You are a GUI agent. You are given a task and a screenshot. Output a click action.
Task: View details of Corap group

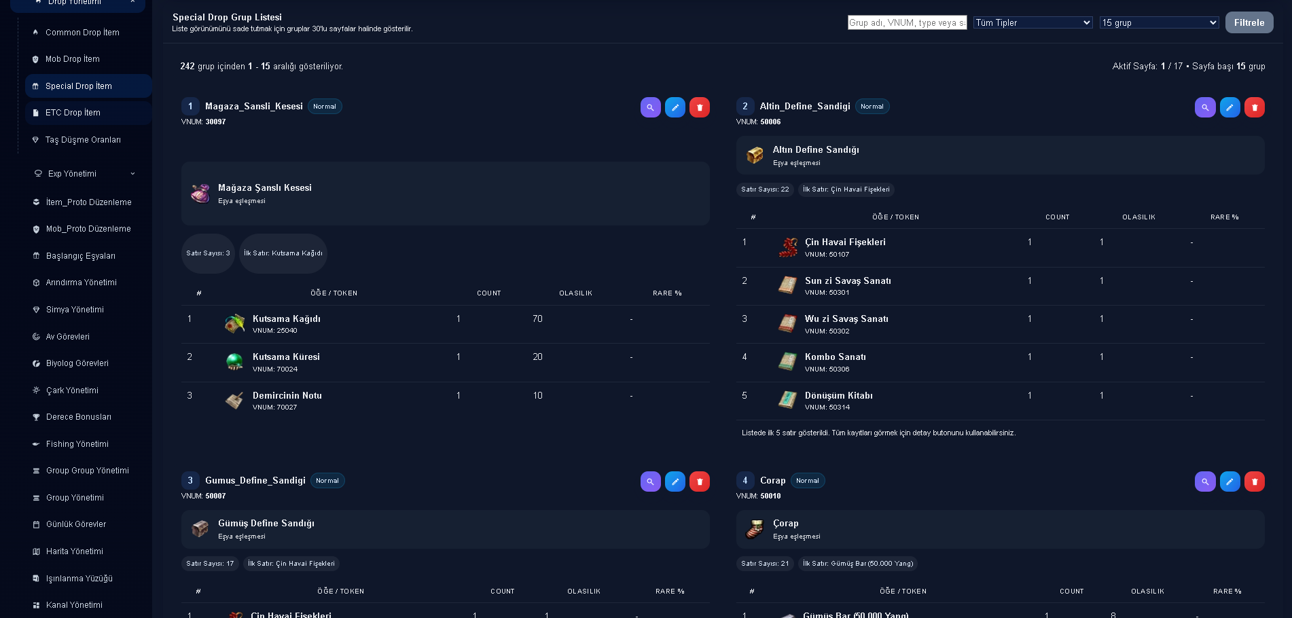(x=1204, y=481)
